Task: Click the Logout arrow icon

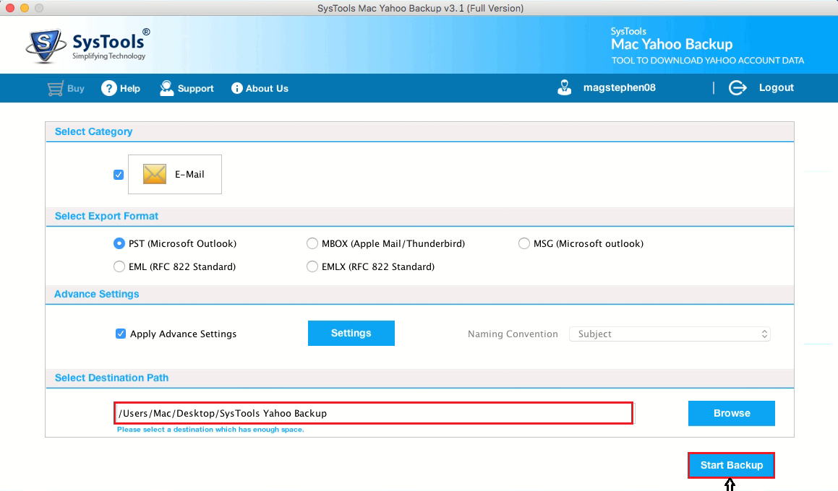Action: [x=737, y=88]
